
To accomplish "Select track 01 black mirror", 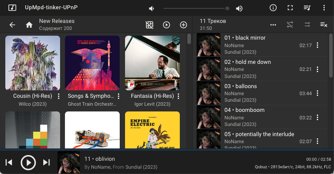I will (x=260, y=45).
